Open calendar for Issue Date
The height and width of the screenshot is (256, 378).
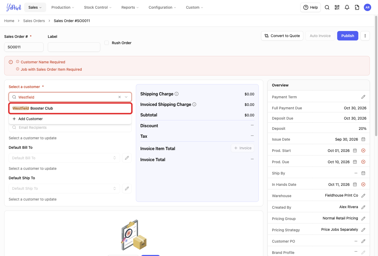point(363,139)
